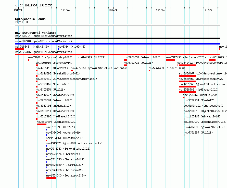Select esv2294767 (Bentley2008) variant
This screenshot has width=227, height=188.
point(201,95)
